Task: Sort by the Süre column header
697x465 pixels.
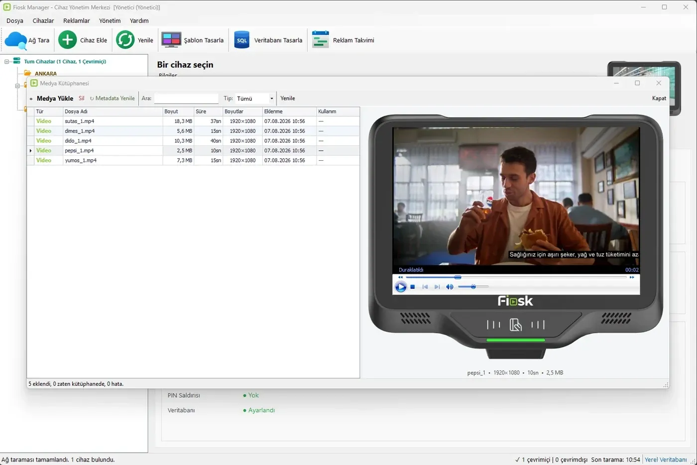Action: pyautogui.click(x=208, y=112)
